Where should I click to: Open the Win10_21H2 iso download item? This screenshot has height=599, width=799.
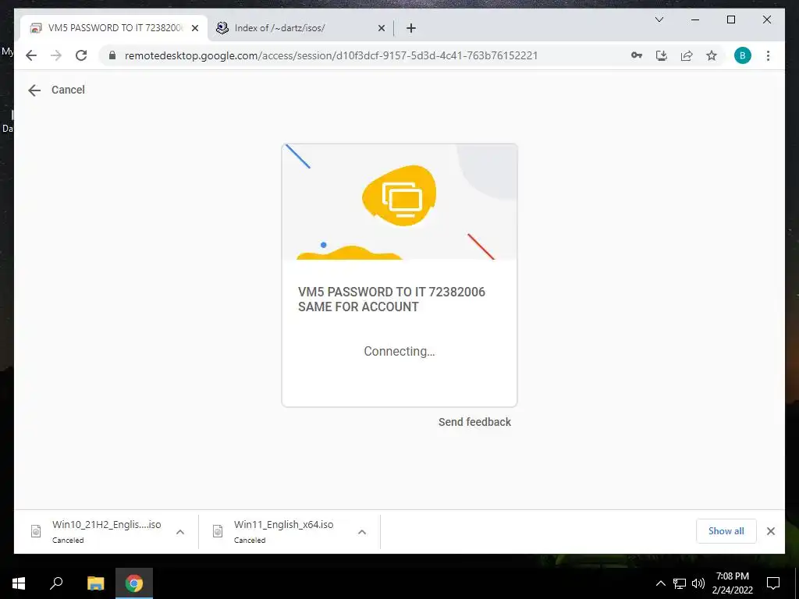tap(106, 531)
